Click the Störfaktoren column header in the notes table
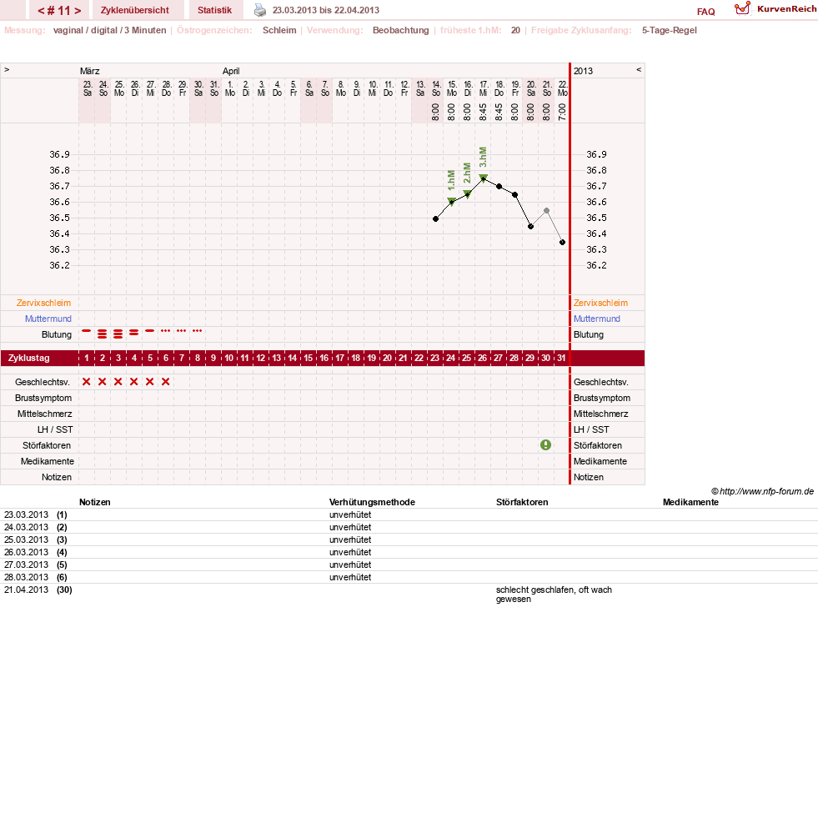The image size is (818, 813). tap(522, 503)
